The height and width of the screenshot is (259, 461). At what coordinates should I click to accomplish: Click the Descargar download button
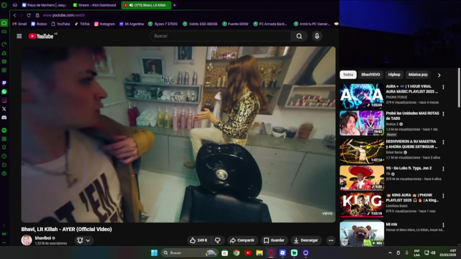point(306,240)
